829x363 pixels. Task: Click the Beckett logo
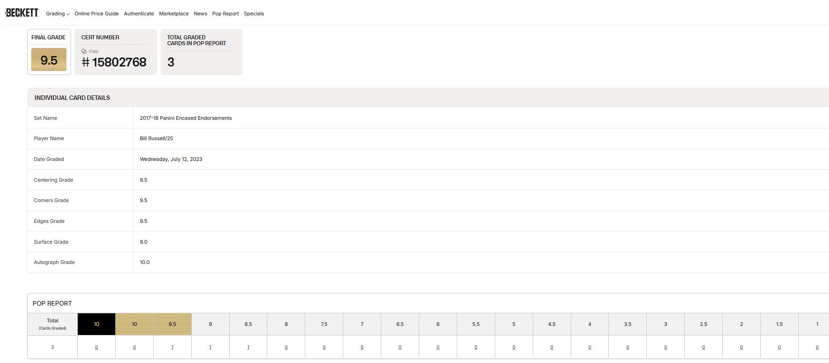pos(22,13)
